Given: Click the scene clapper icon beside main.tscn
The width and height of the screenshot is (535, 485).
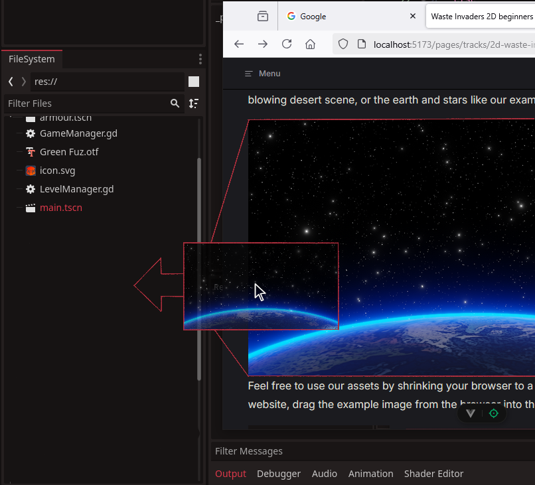Looking at the screenshot, I should point(31,208).
